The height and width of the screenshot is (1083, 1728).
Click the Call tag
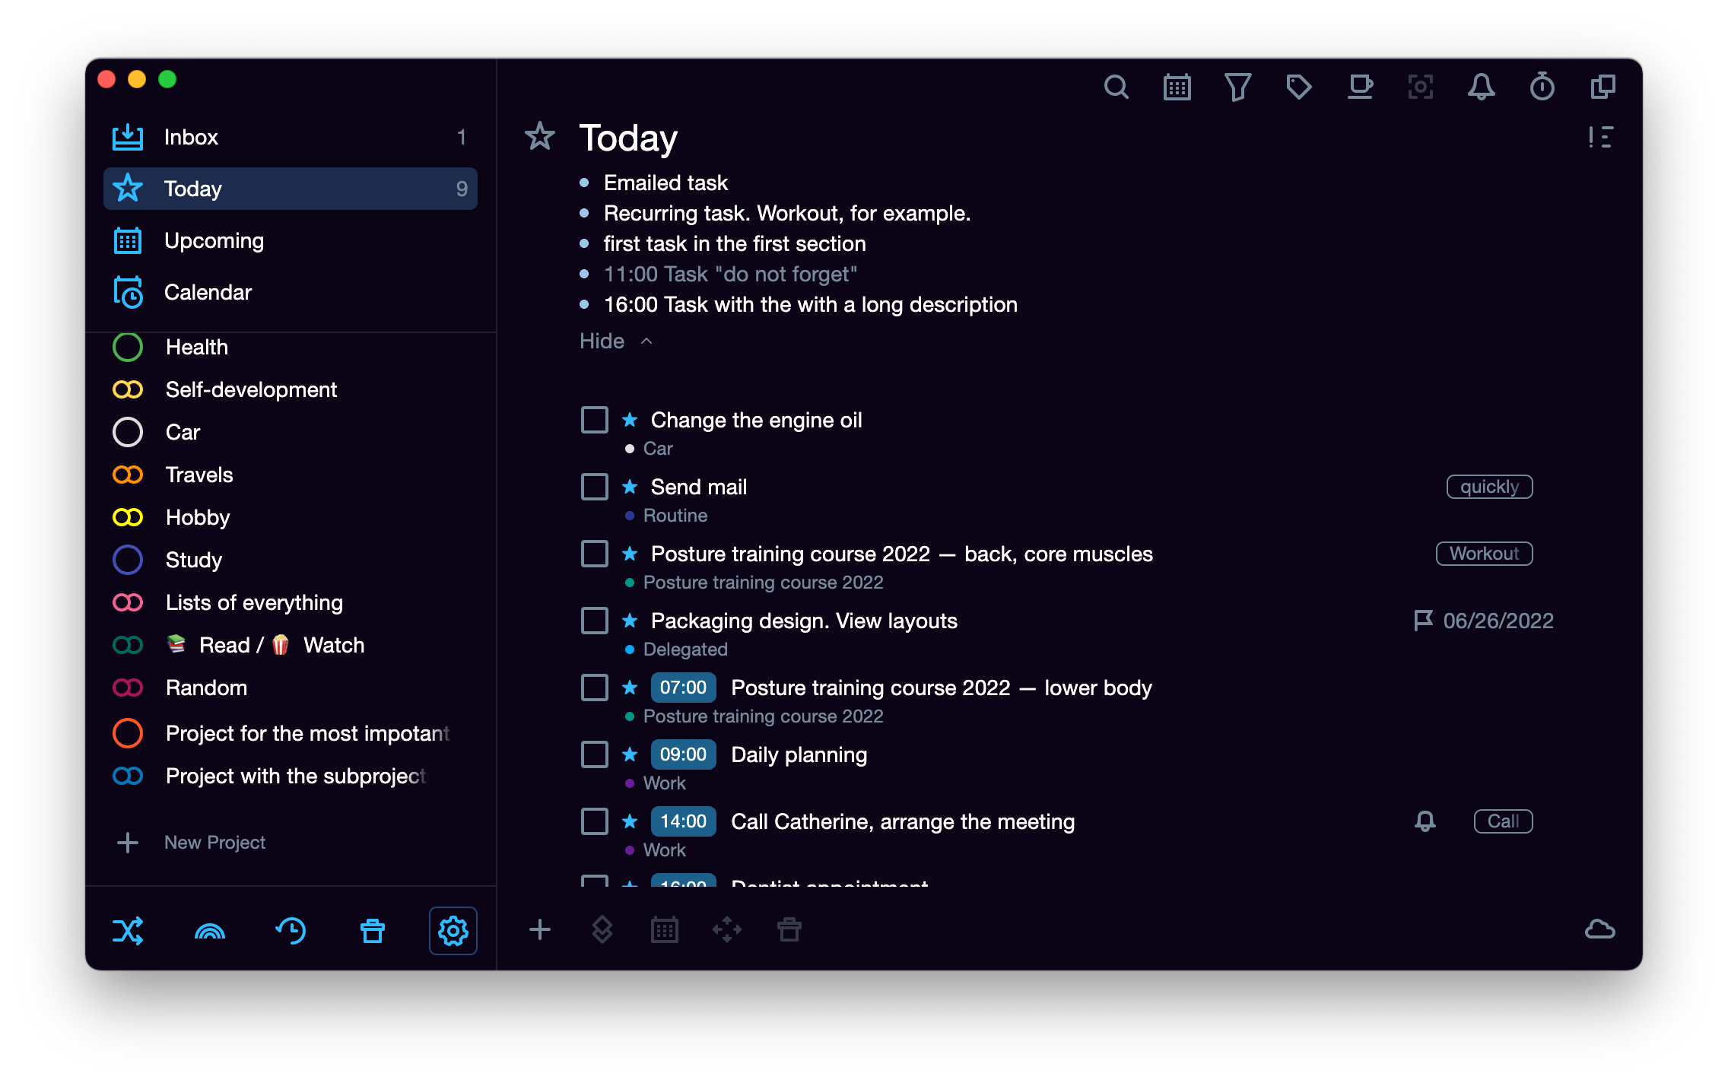(x=1503, y=821)
